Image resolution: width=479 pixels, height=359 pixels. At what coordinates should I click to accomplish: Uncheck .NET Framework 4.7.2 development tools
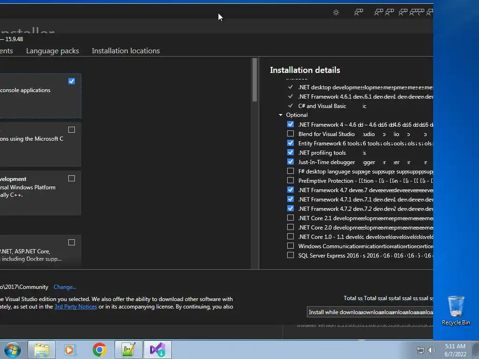point(290,208)
